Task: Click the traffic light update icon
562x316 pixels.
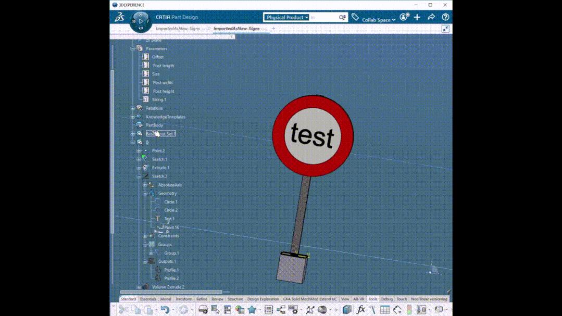Action: tap(409, 310)
